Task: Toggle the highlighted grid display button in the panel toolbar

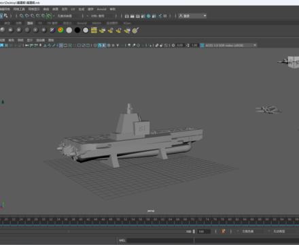Action: tap(61, 46)
